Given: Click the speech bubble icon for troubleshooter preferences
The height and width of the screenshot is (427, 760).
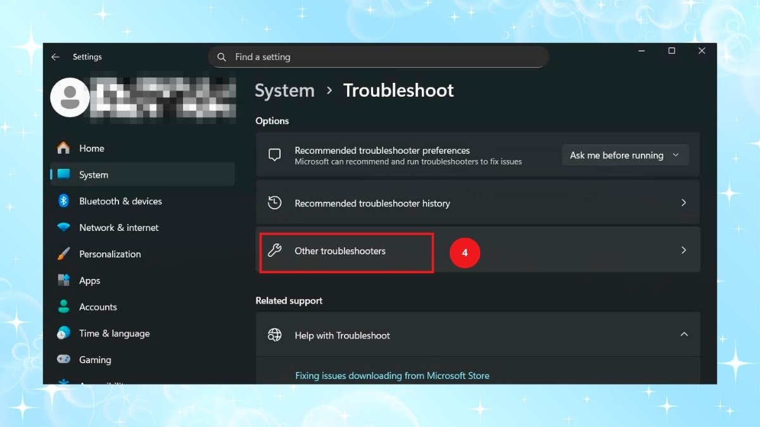Looking at the screenshot, I should tap(275, 154).
